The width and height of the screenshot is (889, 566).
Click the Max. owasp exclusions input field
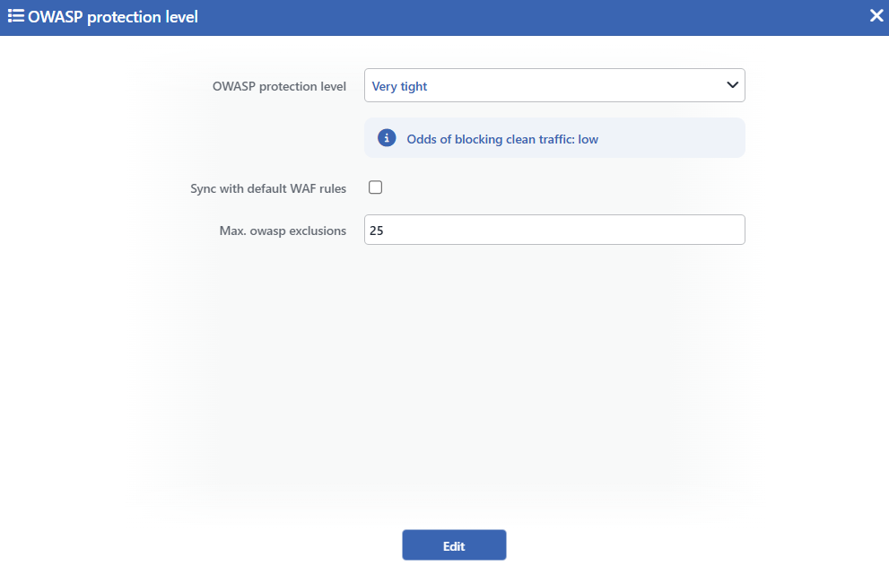tap(554, 230)
